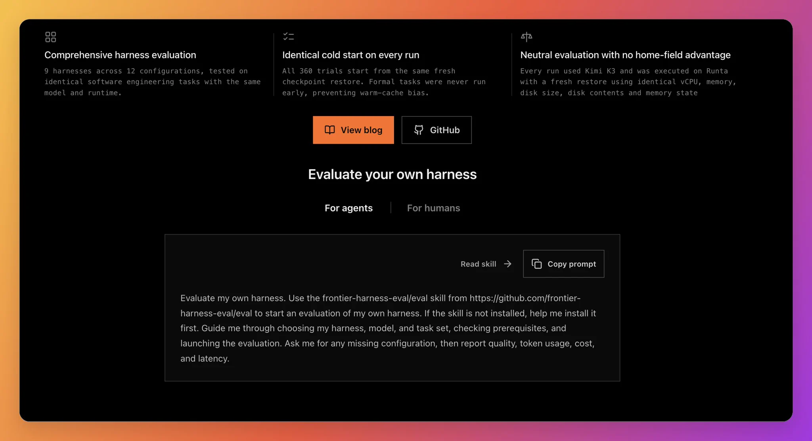Click the balance scale icon above Neutral evaluation

point(526,37)
